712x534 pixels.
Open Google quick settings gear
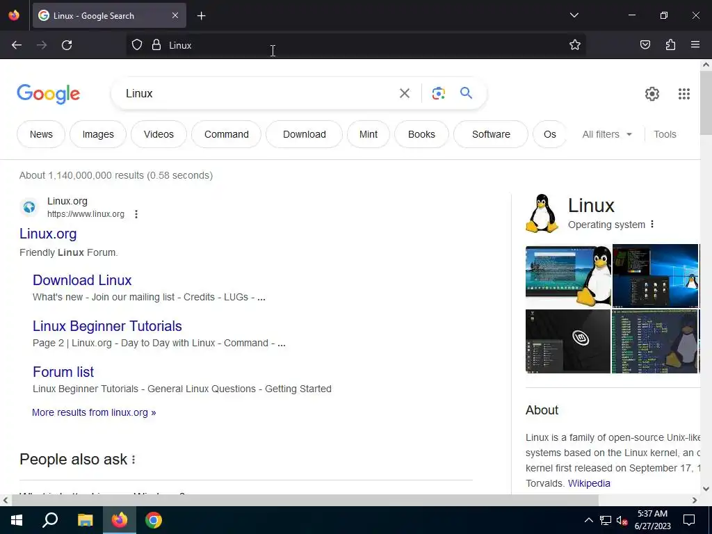coord(652,94)
